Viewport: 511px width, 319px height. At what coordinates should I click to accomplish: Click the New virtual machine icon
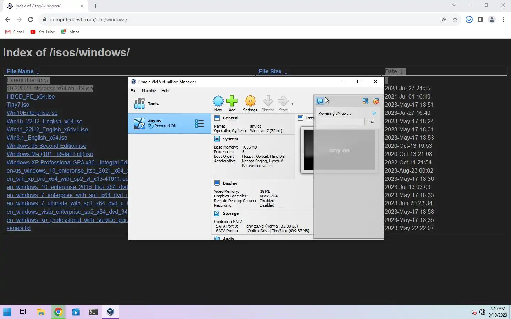[x=218, y=101]
